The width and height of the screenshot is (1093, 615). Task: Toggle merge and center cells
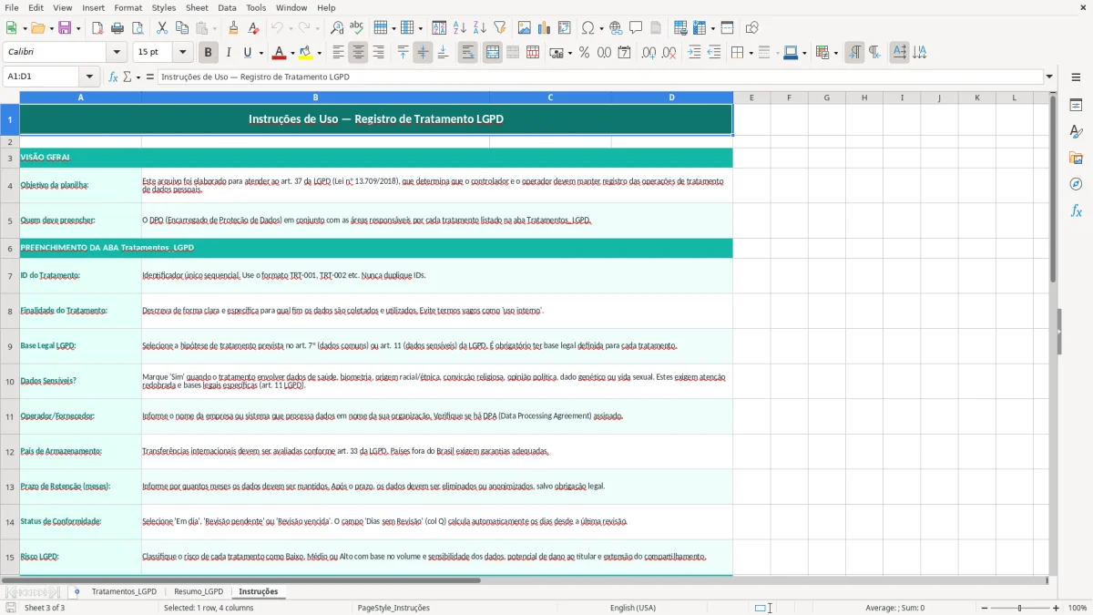493,53
